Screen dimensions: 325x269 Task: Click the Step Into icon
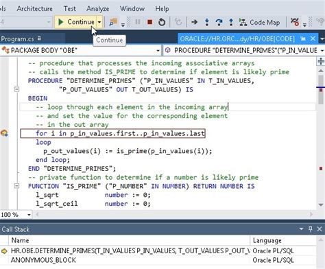point(207,22)
